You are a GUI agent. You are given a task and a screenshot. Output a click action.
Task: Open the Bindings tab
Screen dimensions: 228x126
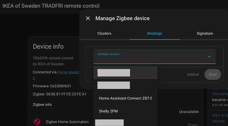pyautogui.click(x=155, y=33)
